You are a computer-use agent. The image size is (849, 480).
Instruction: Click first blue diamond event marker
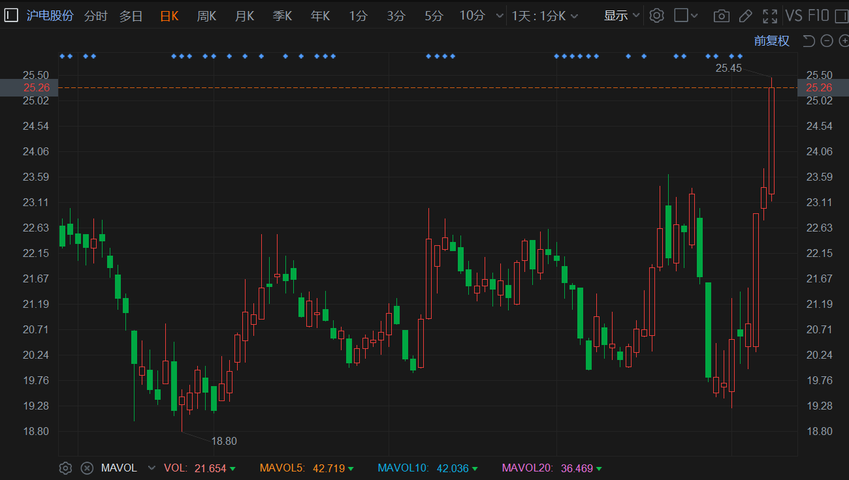pos(62,56)
